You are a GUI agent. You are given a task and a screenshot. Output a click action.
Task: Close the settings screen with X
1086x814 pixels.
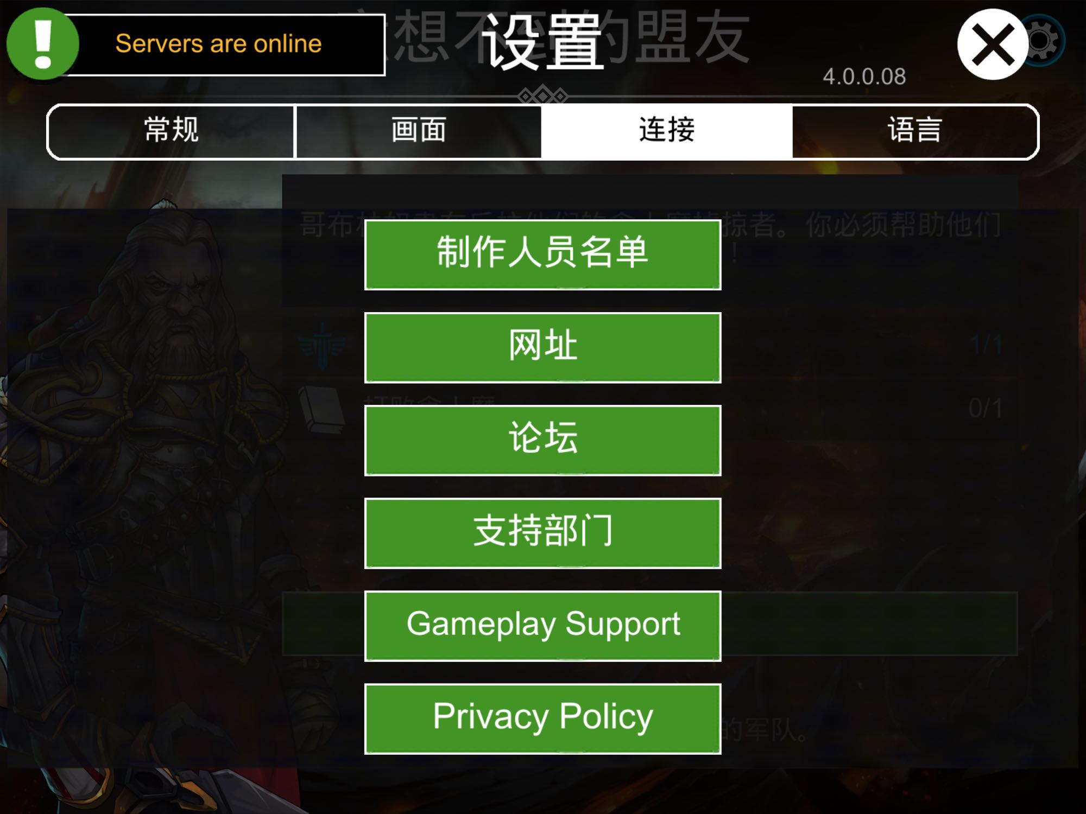(993, 44)
